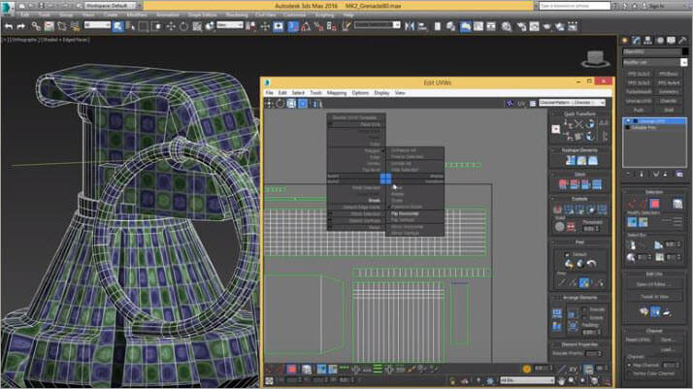This screenshot has height=389, width=693.
Task: Toggle the Angle Snap button
Action: pyautogui.click(x=306, y=26)
